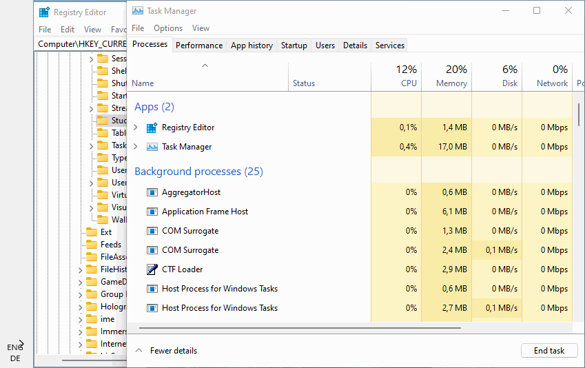Screen dimensions: 585x368
Task: Open Registry Editor View menu
Action: (92, 30)
